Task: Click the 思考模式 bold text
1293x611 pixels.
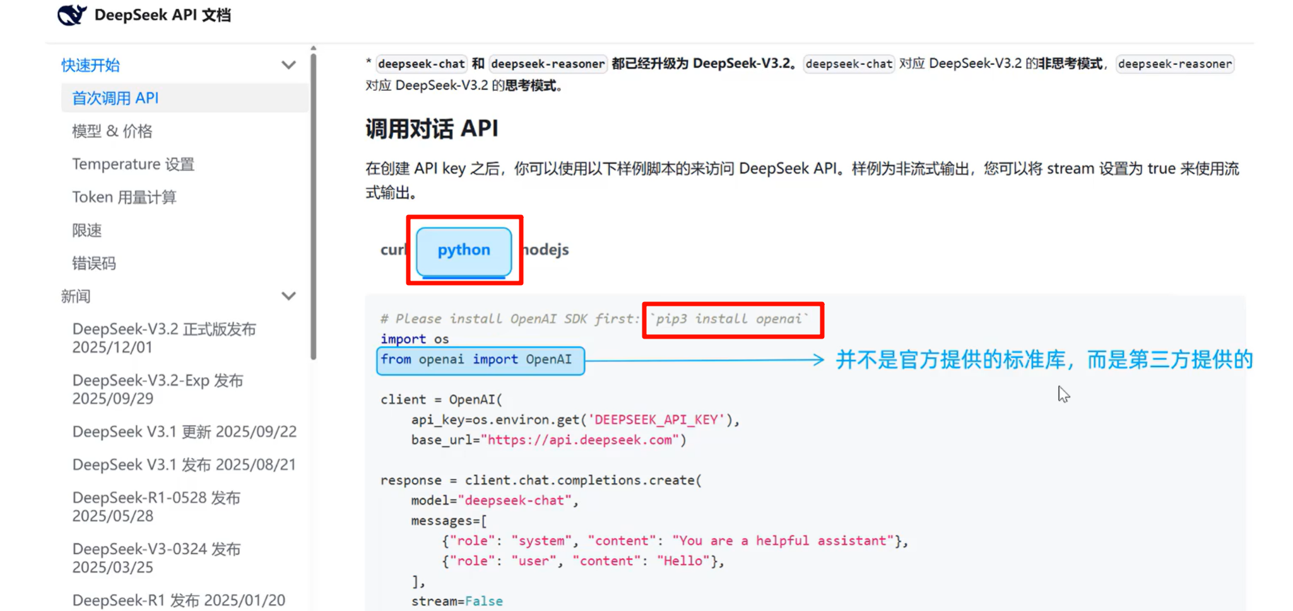Action: (530, 85)
